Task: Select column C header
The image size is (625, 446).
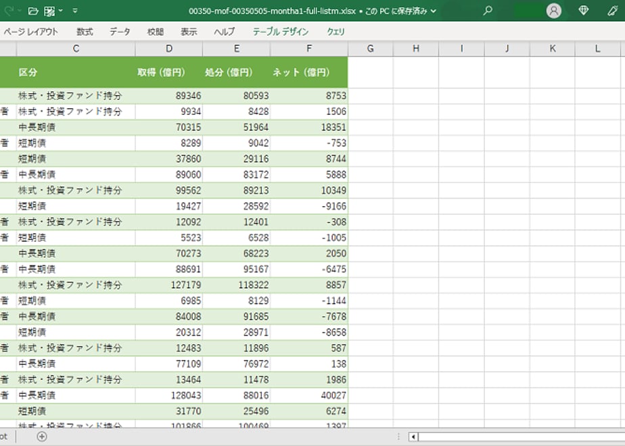Action: (76, 49)
